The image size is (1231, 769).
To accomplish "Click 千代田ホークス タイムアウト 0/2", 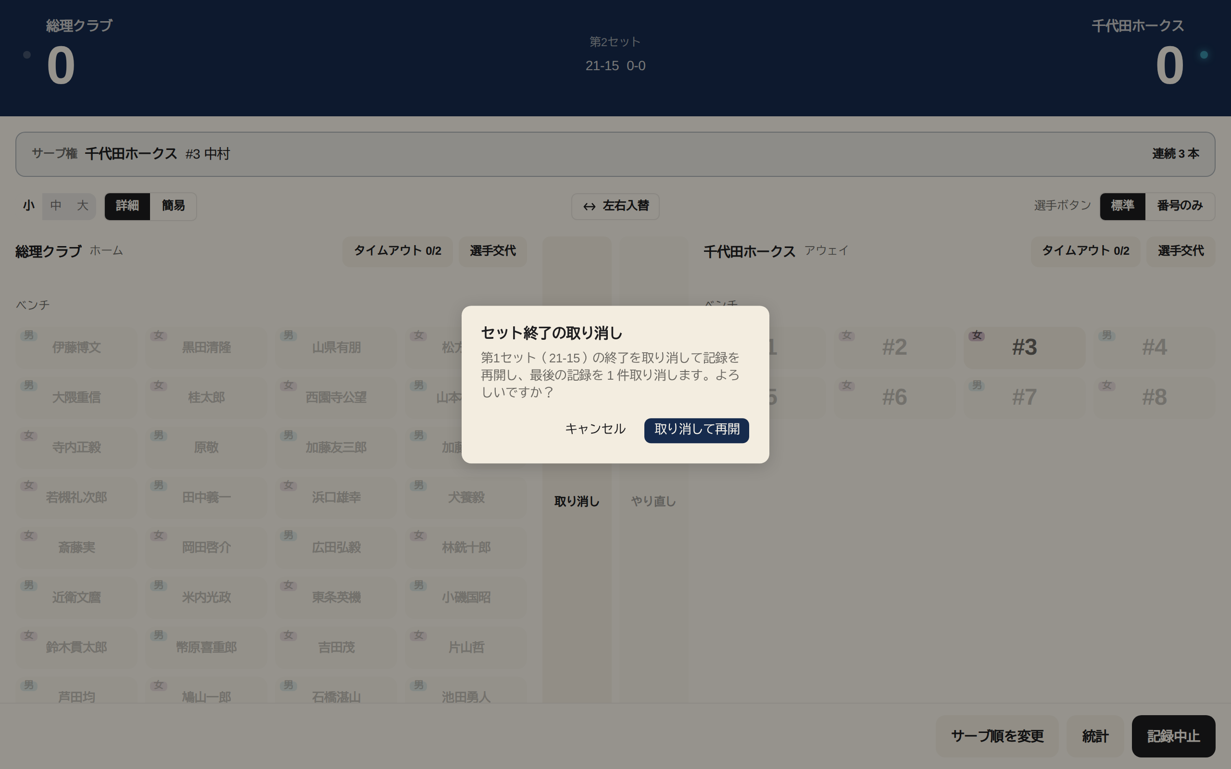I will pyautogui.click(x=1085, y=251).
